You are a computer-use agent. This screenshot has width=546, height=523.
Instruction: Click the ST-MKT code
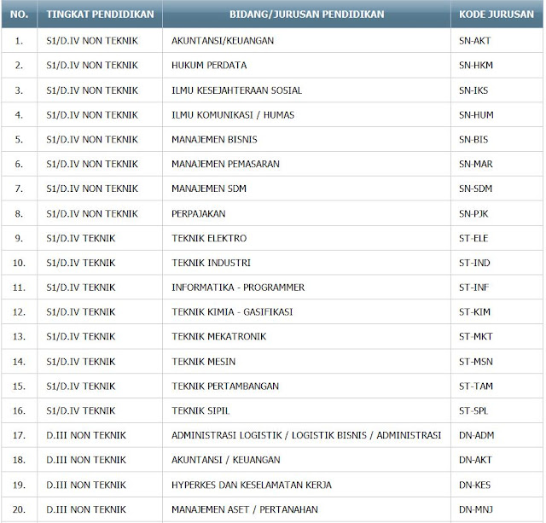(476, 337)
